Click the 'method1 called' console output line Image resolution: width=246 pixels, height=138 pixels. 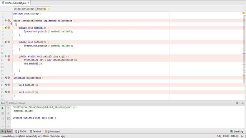[23, 111]
